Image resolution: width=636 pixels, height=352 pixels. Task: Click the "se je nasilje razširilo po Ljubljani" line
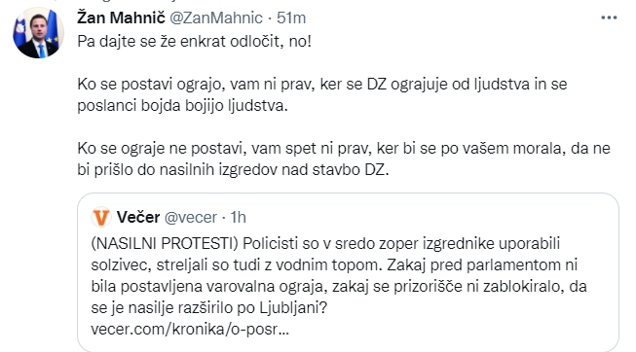click(208, 308)
